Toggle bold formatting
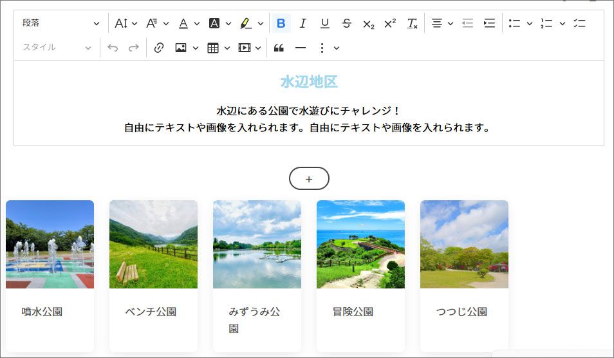This screenshot has width=614, height=358. coord(281,23)
